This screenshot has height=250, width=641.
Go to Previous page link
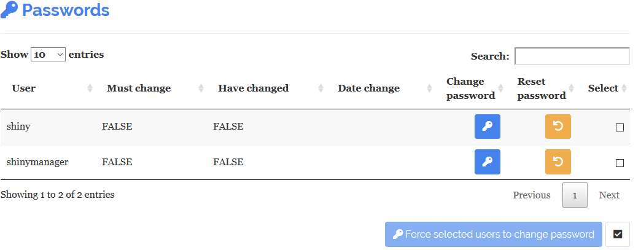tap(532, 195)
